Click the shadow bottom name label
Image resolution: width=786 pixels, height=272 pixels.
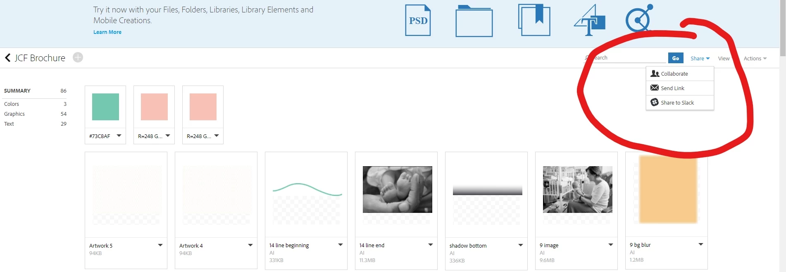click(468, 246)
